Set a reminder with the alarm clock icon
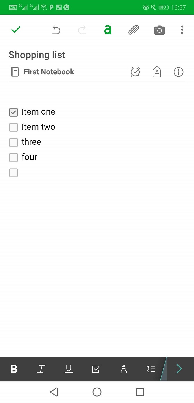The image size is (194, 403). click(135, 72)
